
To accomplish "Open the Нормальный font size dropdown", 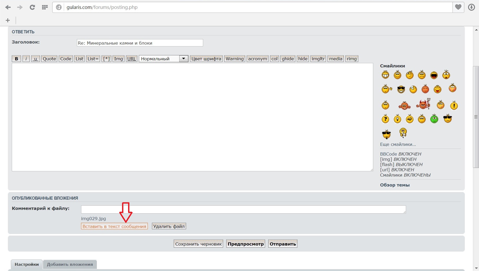I will pos(163,59).
